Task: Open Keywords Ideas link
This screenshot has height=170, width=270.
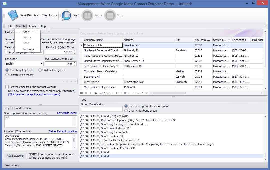Action: (67, 113)
